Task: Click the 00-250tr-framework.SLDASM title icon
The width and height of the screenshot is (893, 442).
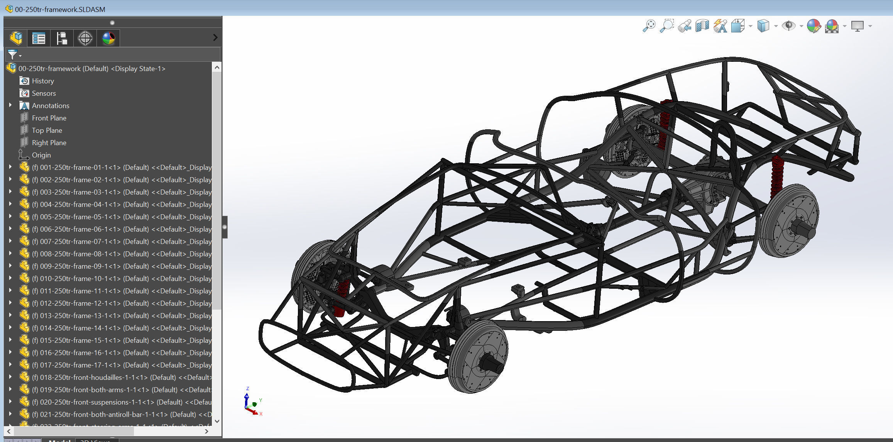Action: tap(9, 8)
